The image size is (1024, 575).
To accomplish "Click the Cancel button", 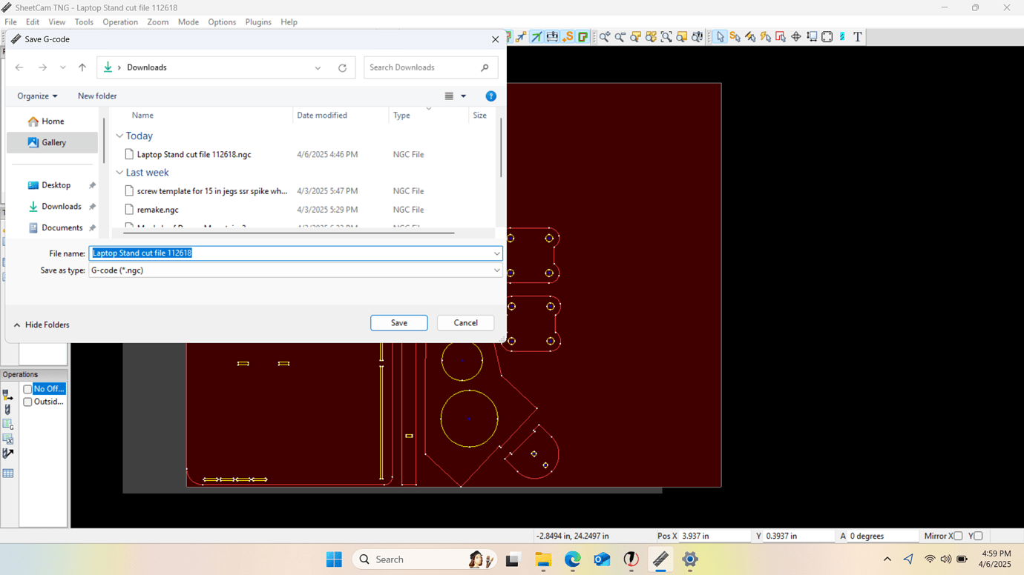I will (x=465, y=323).
